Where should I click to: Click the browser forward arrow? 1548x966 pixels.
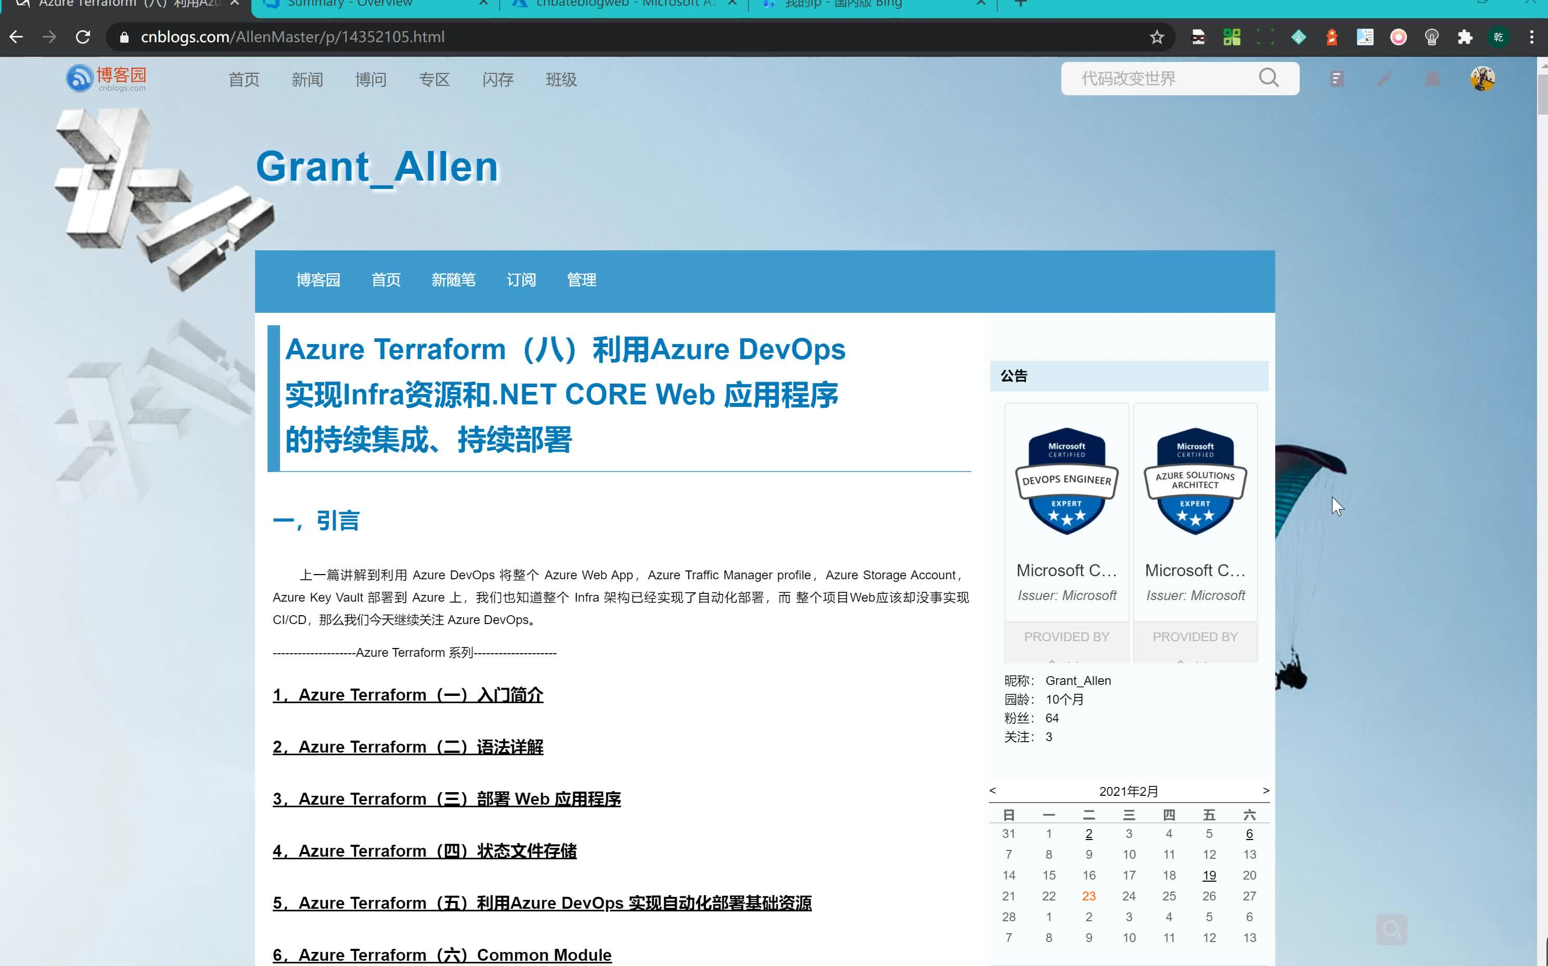[x=49, y=37]
